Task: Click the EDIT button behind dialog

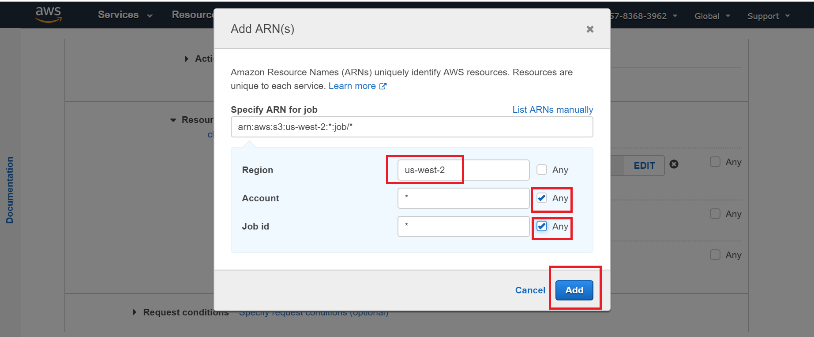Action: tap(644, 166)
